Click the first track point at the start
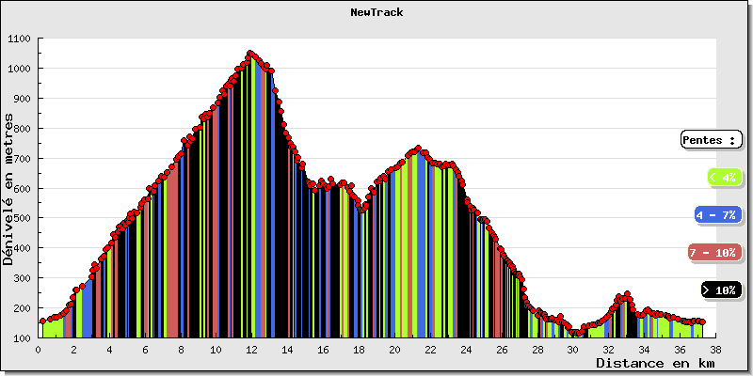753x376 pixels. (x=42, y=321)
